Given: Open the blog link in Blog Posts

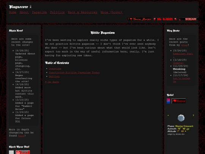Looking at the screenshot, I should coord(184,45).
